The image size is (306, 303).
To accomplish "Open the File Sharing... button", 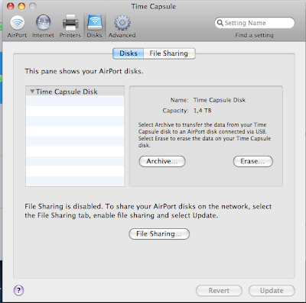I will pyautogui.click(x=159, y=234).
